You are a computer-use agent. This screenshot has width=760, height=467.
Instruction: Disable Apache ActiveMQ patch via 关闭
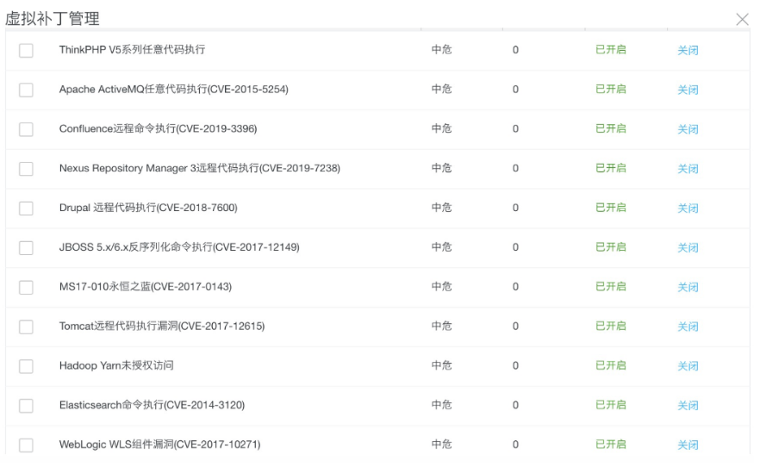[x=688, y=90]
